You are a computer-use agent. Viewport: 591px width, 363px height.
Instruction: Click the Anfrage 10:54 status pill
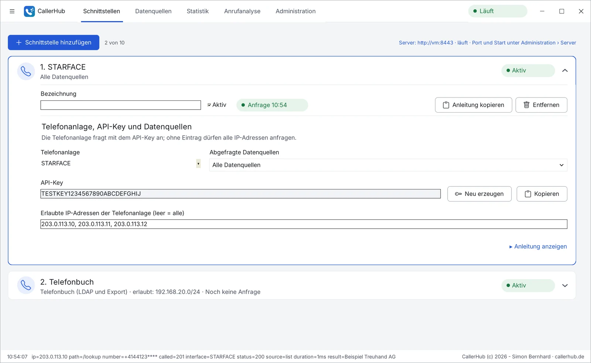(272, 105)
